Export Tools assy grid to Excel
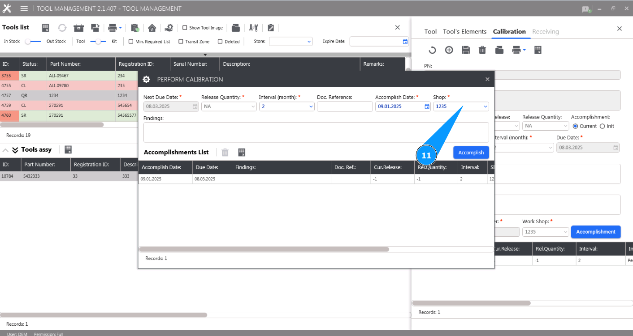Image resolution: width=633 pixels, height=336 pixels. [x=68, y=149]
